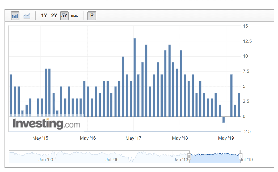The height and width of the screenshot is (172, 278).
Task: Jump to Jan '00 in the navigator
Action: [46, 159]
